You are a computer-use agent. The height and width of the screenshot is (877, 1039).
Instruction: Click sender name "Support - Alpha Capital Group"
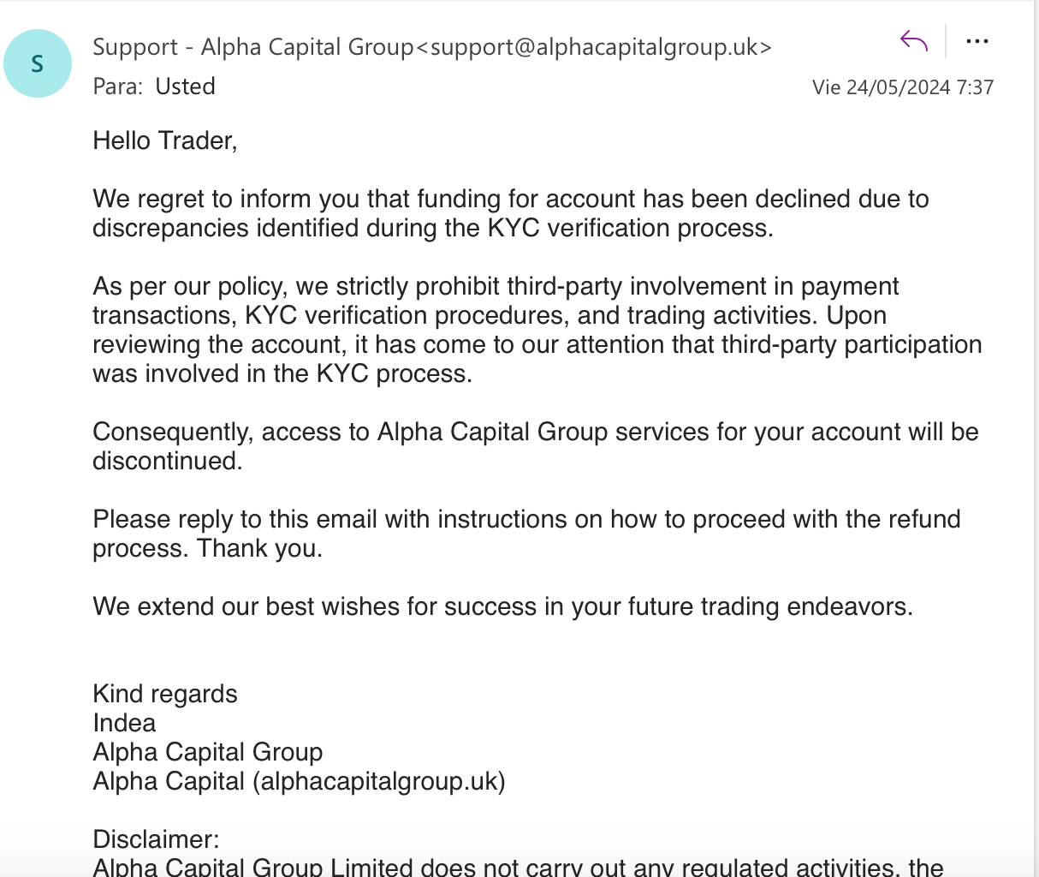(252, 47)
